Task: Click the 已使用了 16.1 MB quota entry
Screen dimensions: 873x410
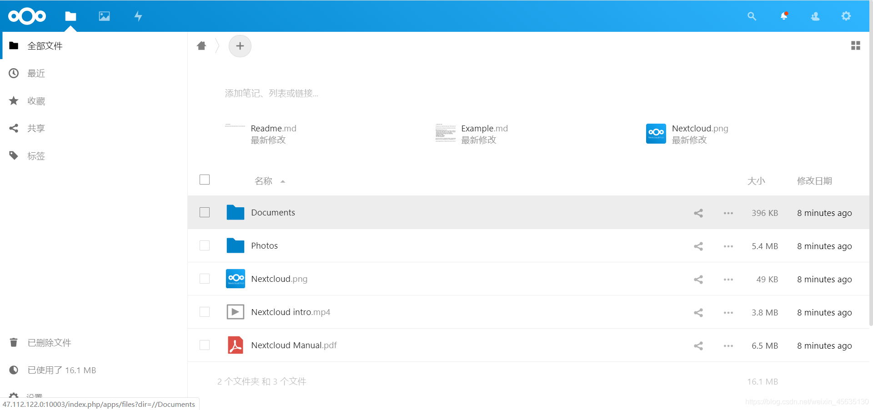Action: pyautogui.click(x=94, y=370)
